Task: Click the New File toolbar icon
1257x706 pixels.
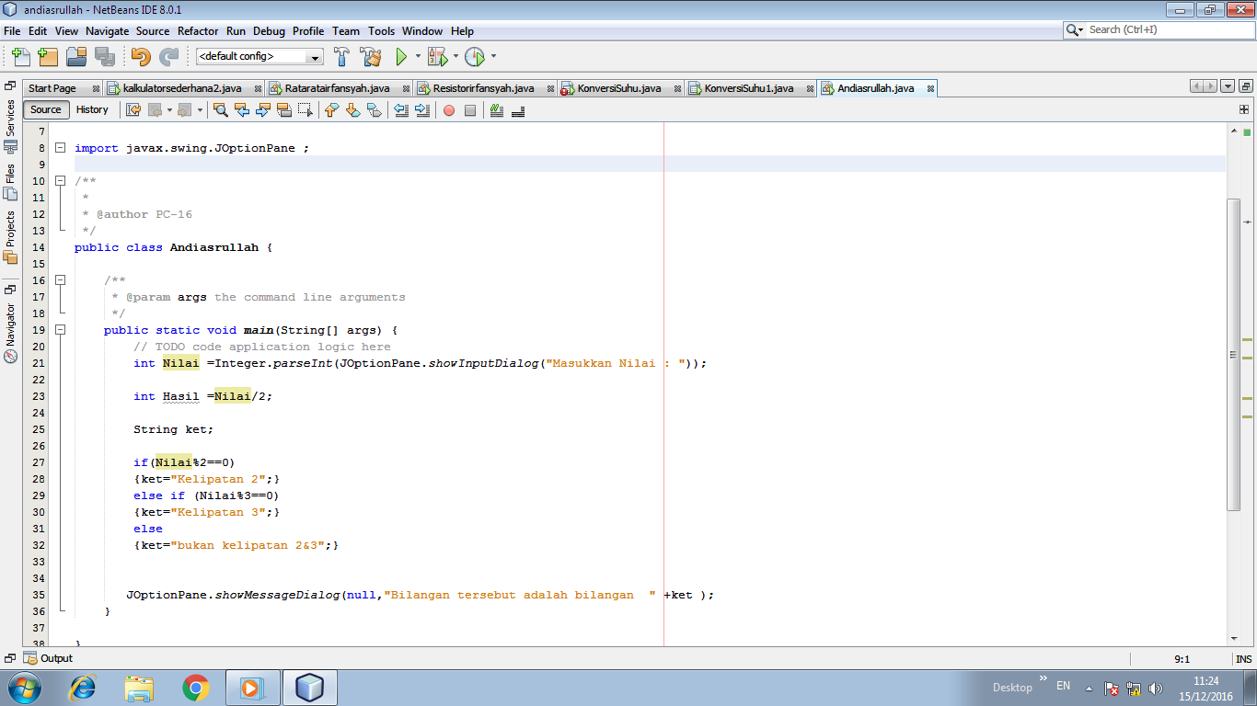Action: coord(20,57)
